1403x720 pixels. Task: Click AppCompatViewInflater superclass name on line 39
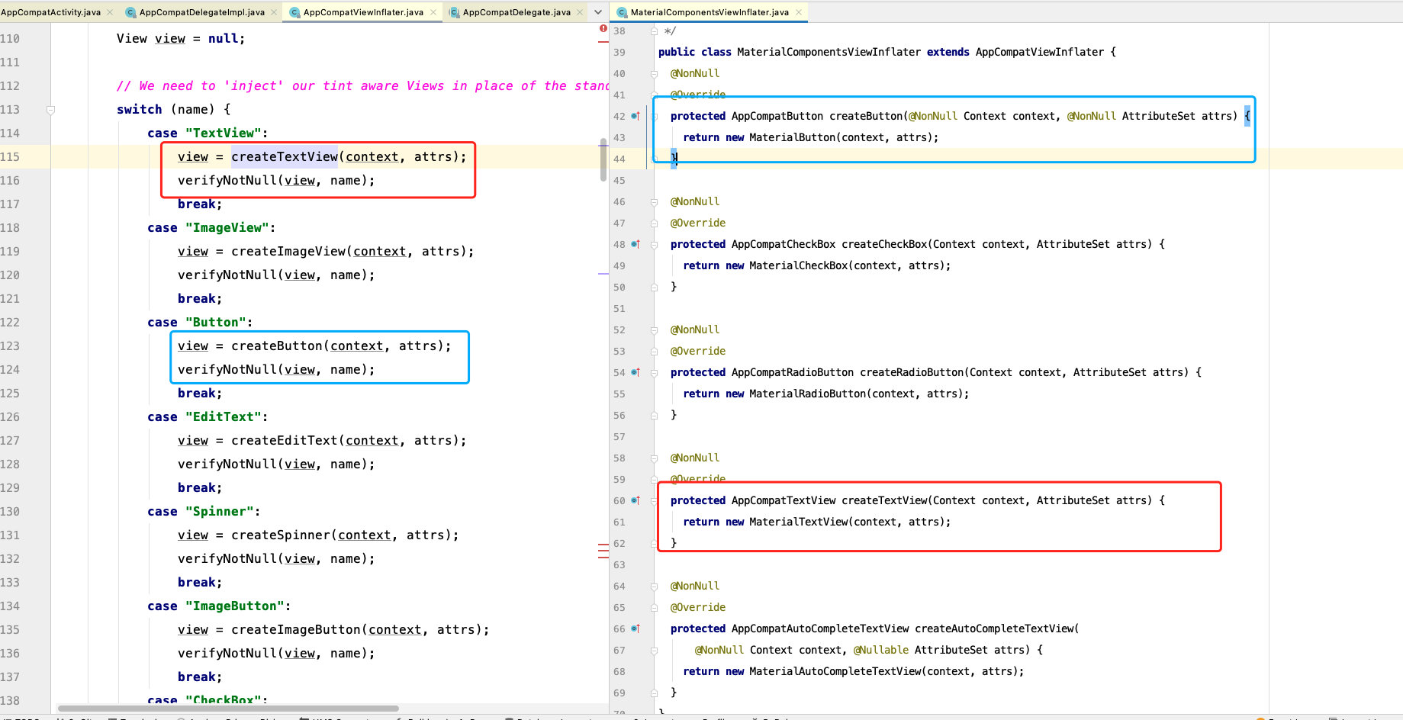point(1039,52)
